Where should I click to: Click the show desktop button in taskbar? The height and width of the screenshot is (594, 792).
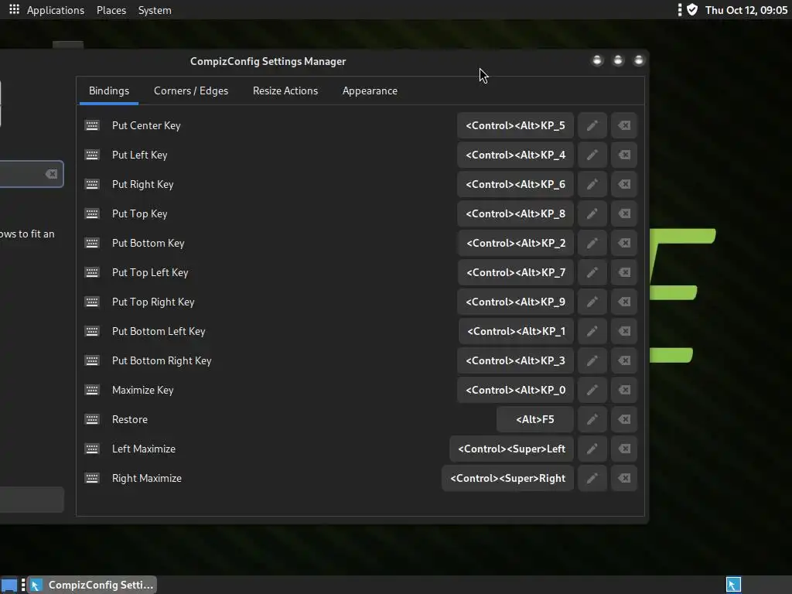pyautogui.click(x=9, y=585)
